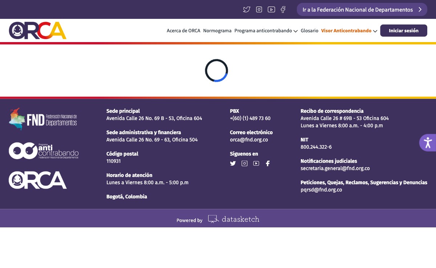The width and height of the screenshot is (436, 268).
Task: Open the Instagram icon in top bar
Action: 259,9
